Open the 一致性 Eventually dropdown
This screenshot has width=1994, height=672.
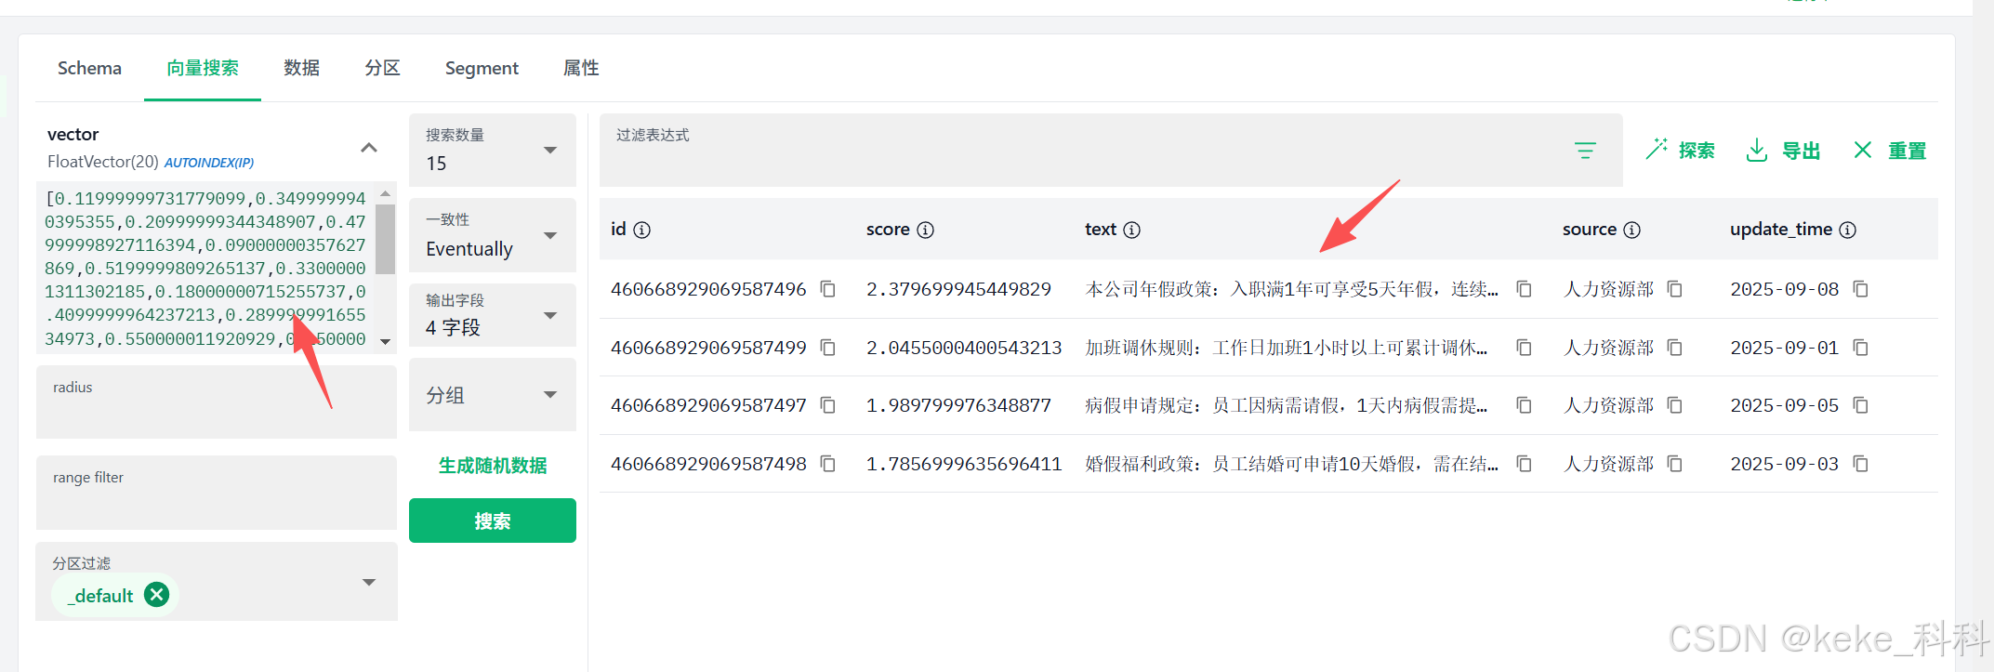pos(493,235)
